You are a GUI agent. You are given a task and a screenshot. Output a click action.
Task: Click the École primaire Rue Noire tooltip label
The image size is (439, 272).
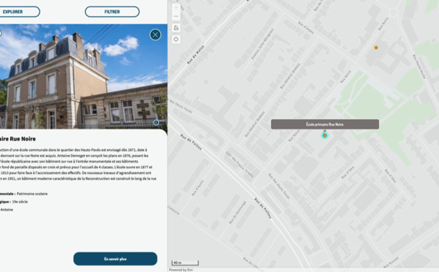(x=325, y=124)
